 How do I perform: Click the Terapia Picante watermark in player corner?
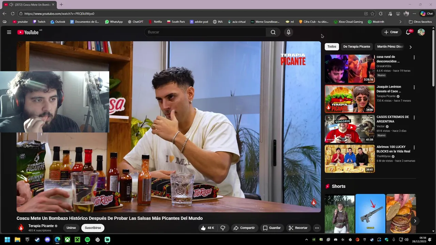click(x=314, y=202)
